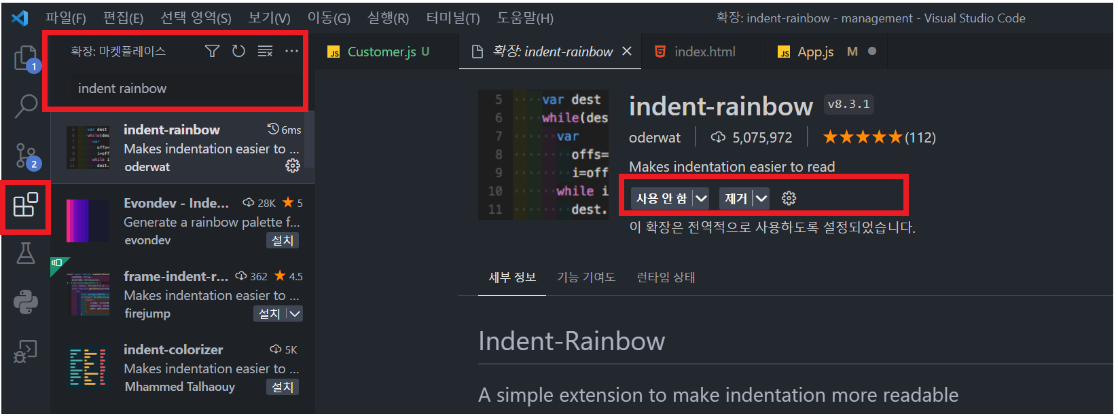
Task: Select Evondev extension list entry
Action: pyautogui.click(x=182, y=221)
